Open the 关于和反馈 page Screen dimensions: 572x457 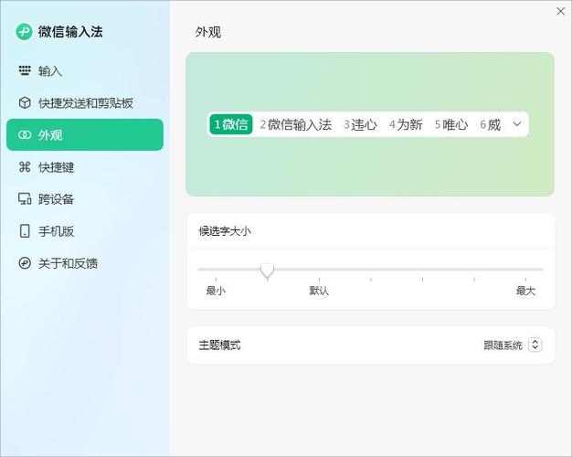(85, 263)
